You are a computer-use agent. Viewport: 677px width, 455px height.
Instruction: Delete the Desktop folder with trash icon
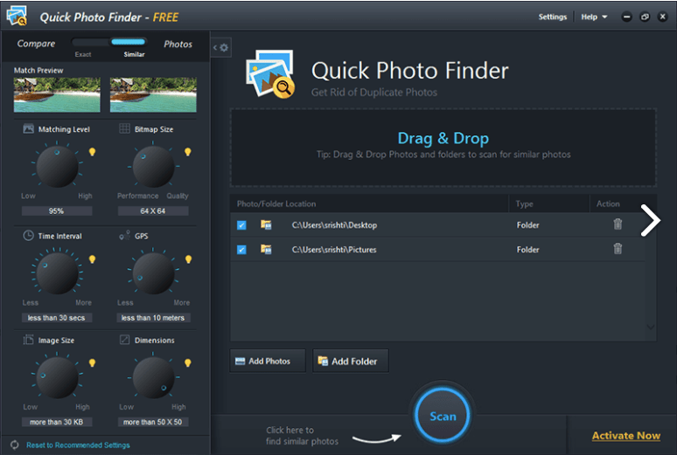618,224
